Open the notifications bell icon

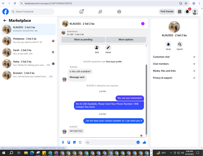pos(187,12)
